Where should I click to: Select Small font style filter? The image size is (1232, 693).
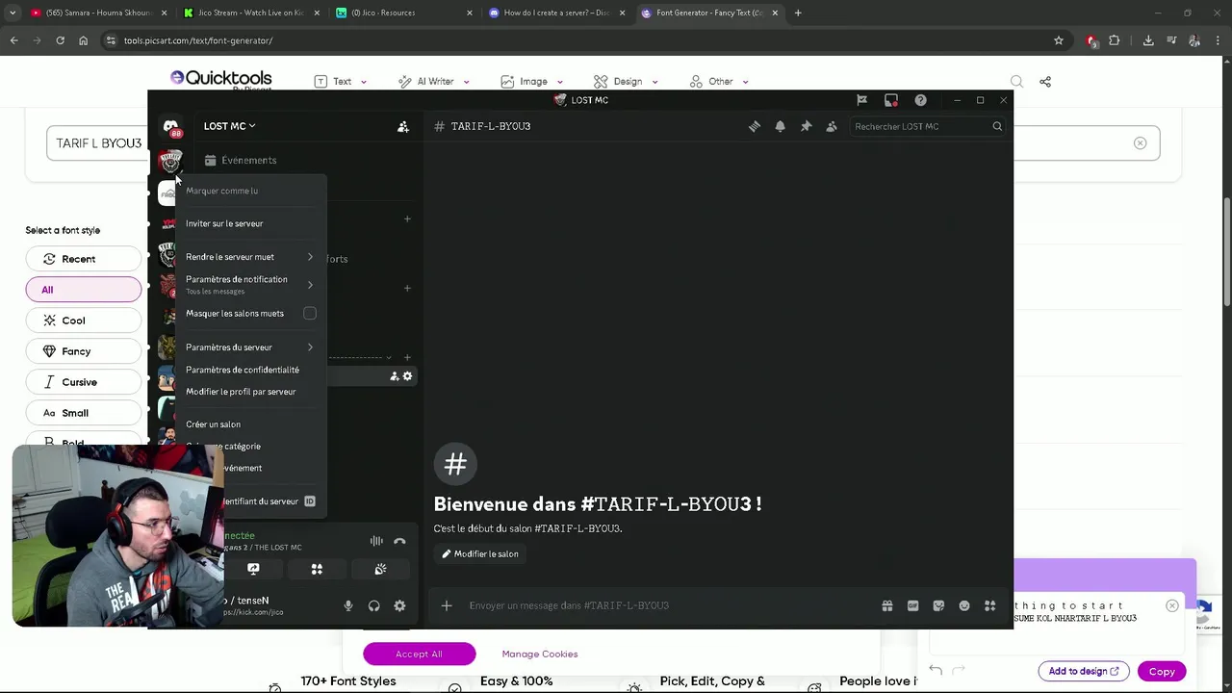[x=84, y=413]
